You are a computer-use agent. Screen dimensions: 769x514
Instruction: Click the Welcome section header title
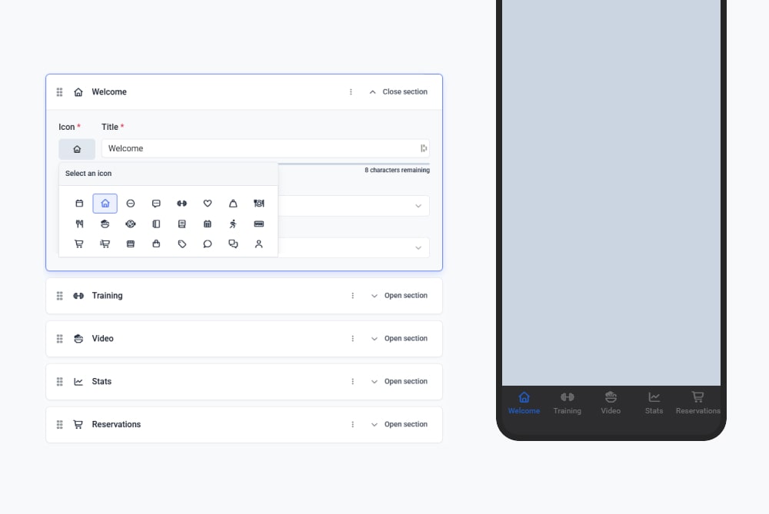[109, 91]
